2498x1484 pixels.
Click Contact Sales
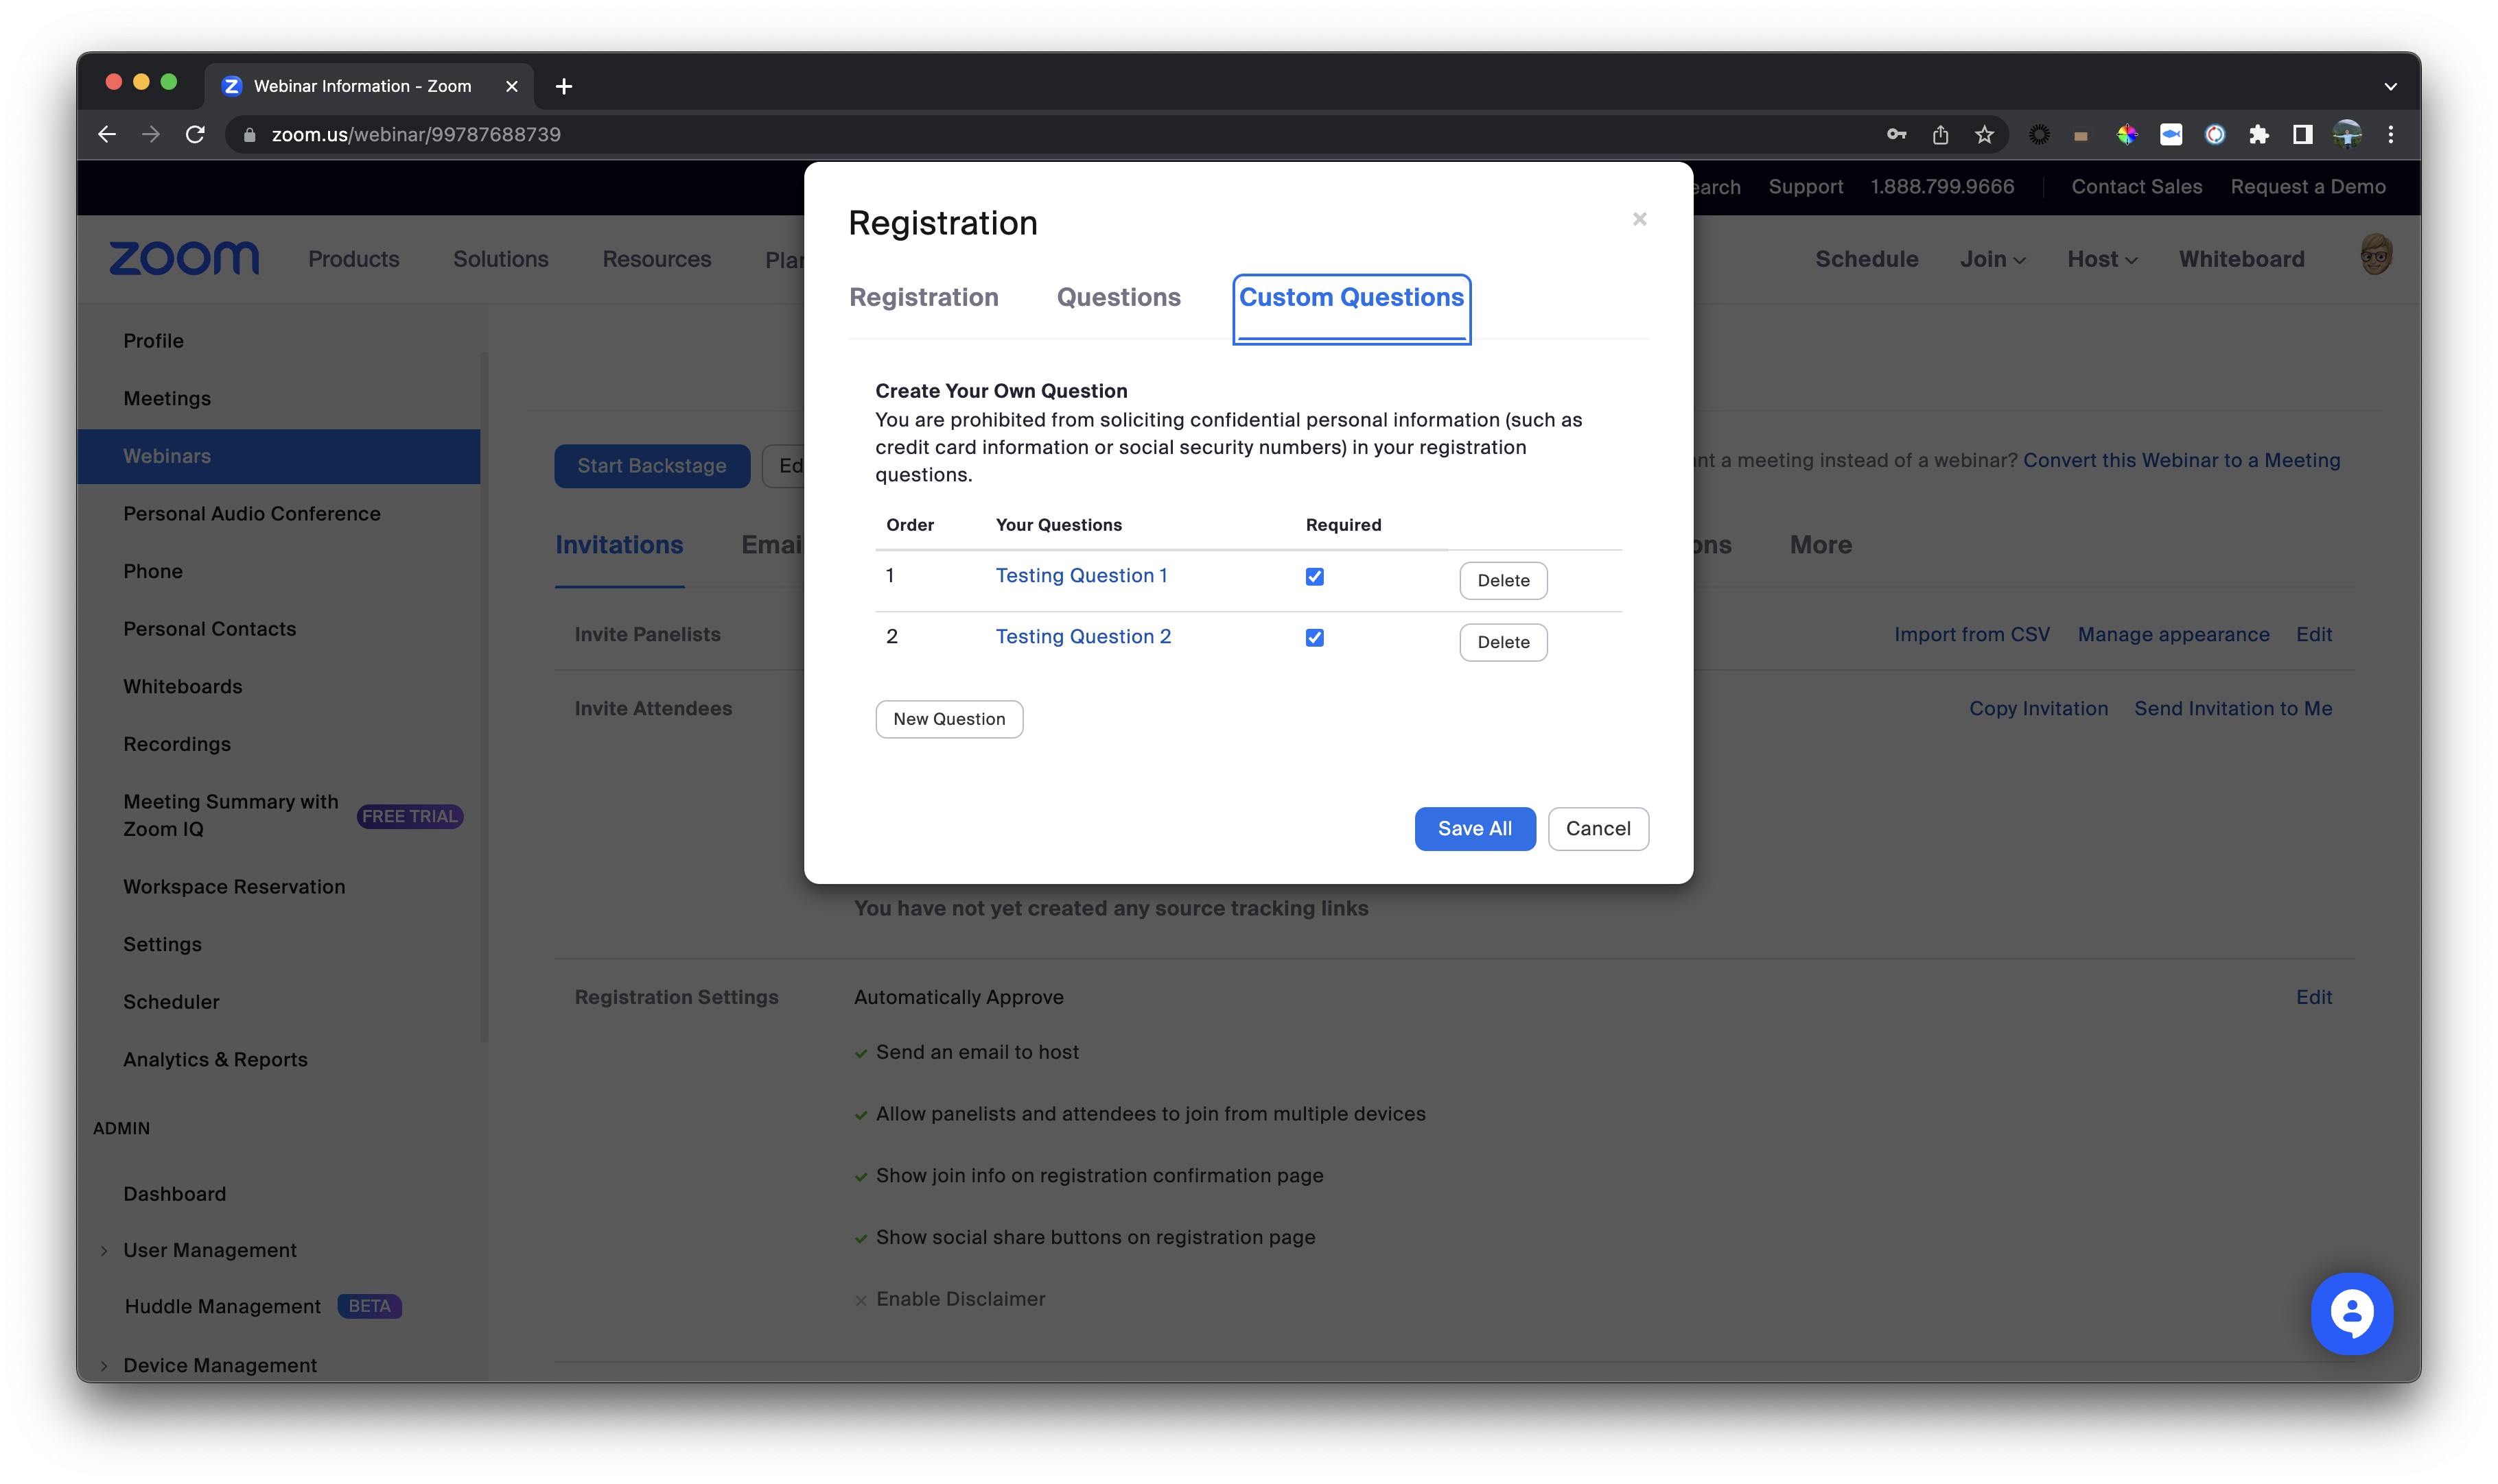click(2136, 187)
